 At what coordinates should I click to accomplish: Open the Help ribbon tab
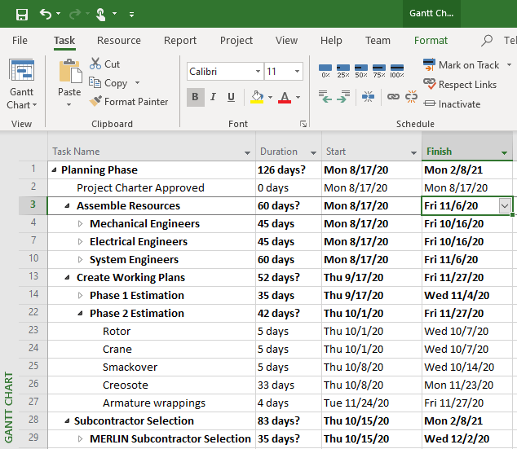point(331,41)
